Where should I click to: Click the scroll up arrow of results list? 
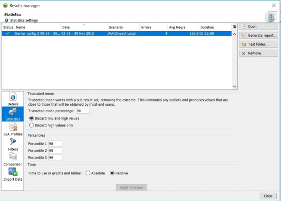tap(235, 34)
